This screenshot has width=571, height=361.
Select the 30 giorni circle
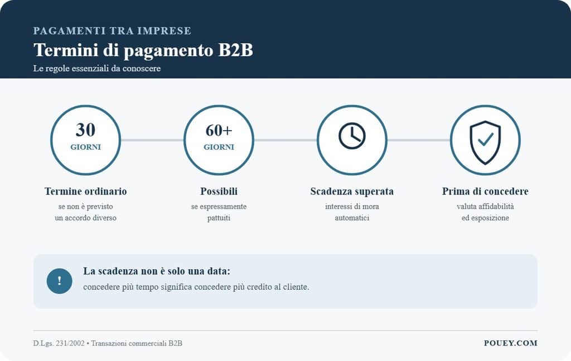[85, 140]
